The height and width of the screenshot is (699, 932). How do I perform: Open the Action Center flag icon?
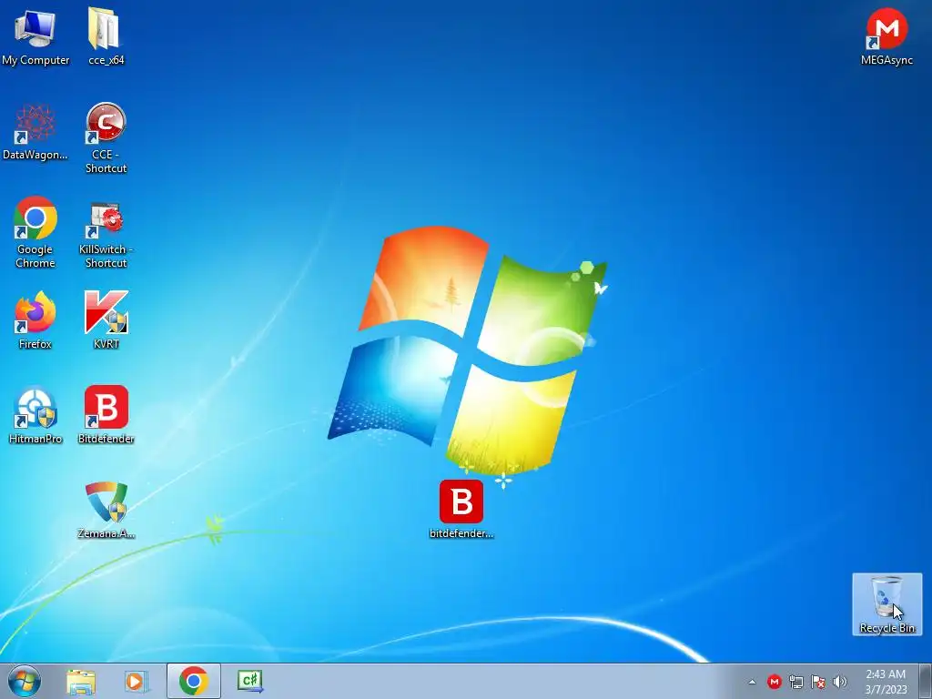pos(818,682)
